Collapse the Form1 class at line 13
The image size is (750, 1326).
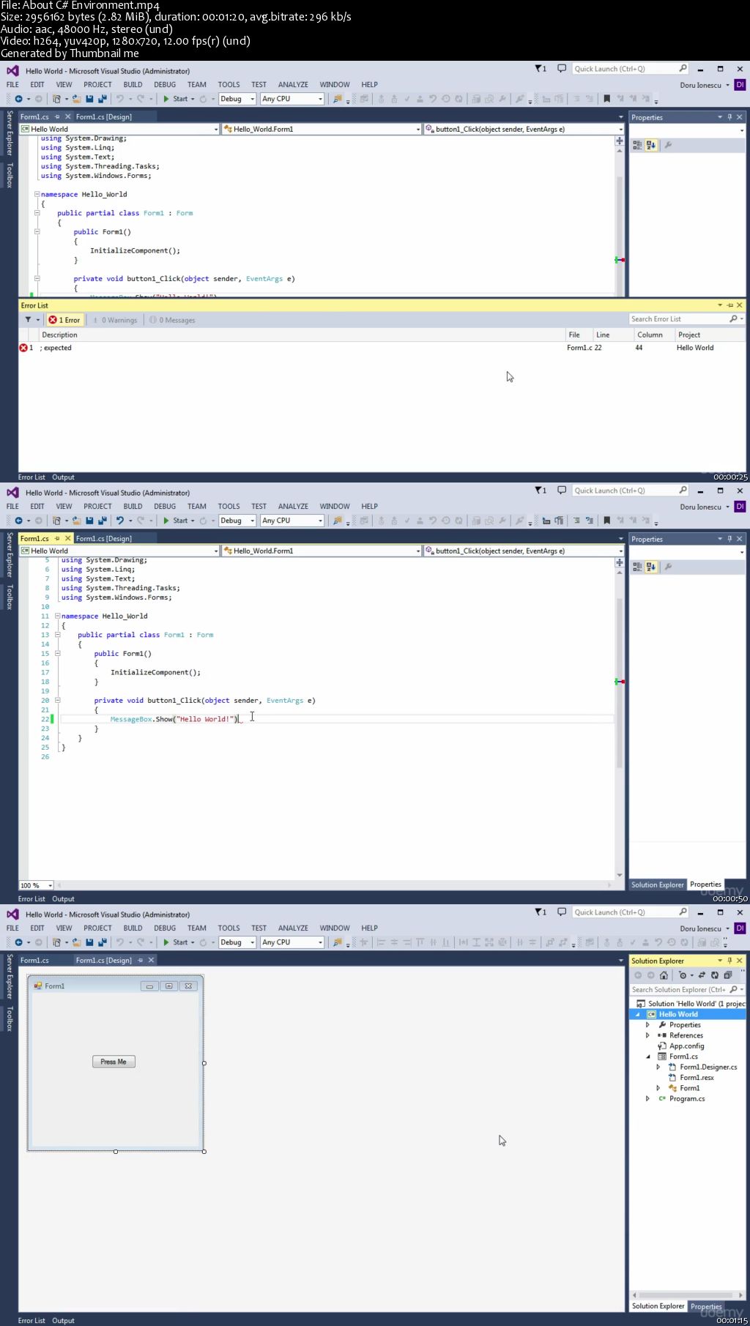click(57, 635)
